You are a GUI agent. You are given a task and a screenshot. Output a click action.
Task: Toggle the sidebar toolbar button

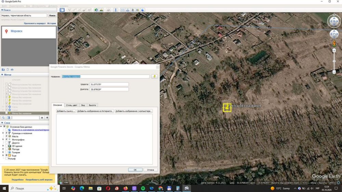pos(62,10)
